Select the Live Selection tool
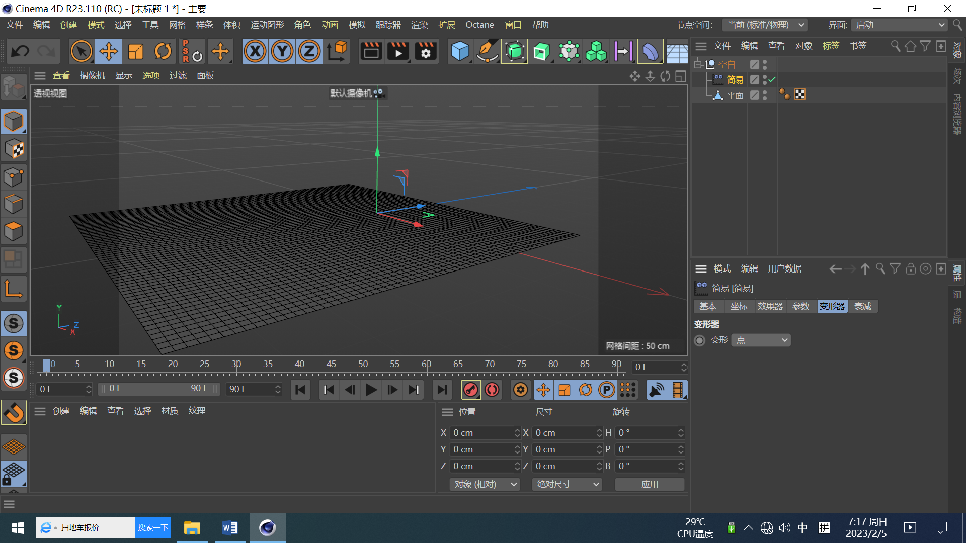The image size is (966, 543). click(x=81, y=51)
